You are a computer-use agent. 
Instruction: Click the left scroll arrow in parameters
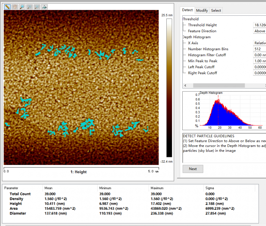click(x=185, y=85)
